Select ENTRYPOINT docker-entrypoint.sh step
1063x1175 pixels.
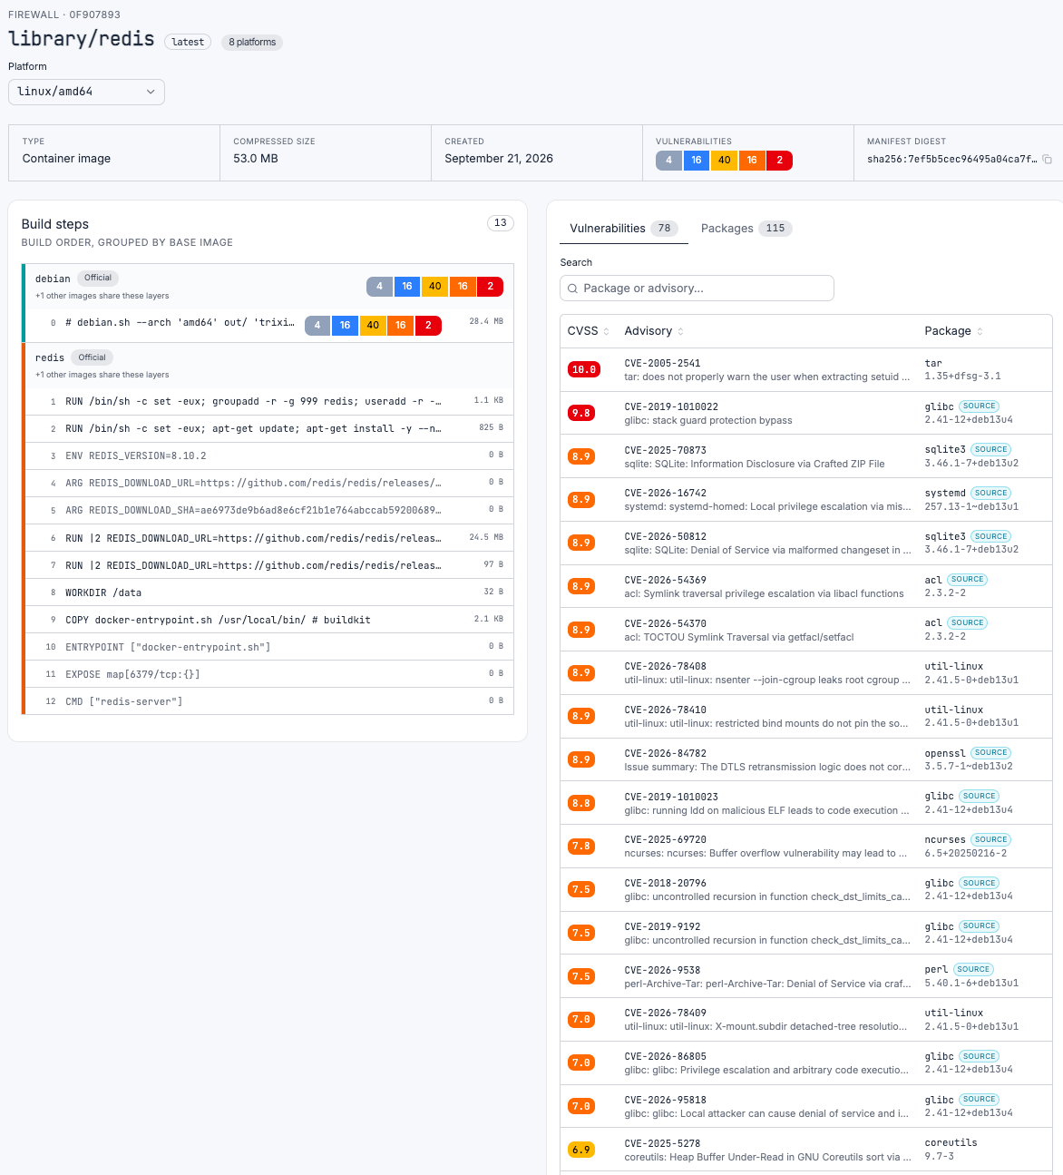pos(268,647)
